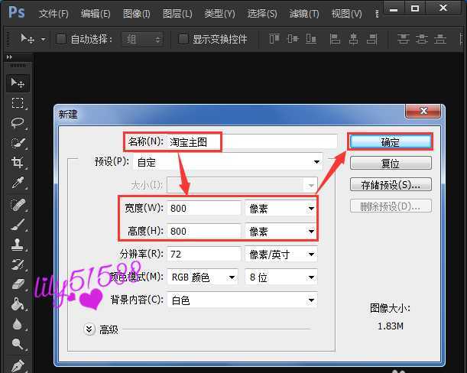467x373 pixels.
Task: Click the 确定 button
Action: (x=391, y=142)
